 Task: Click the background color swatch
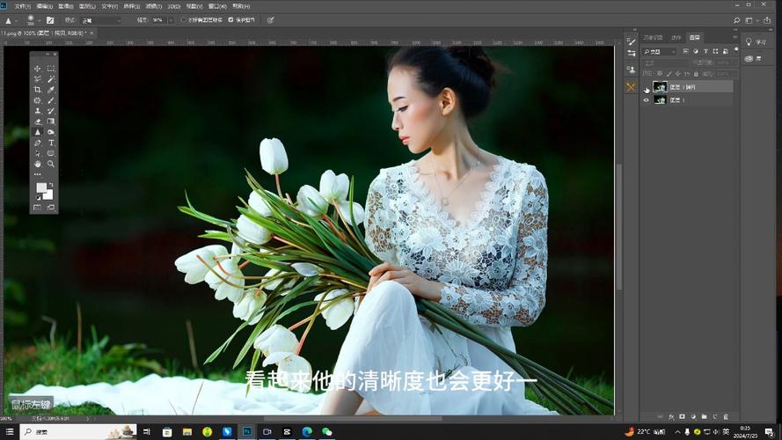[x=48, y=195]
